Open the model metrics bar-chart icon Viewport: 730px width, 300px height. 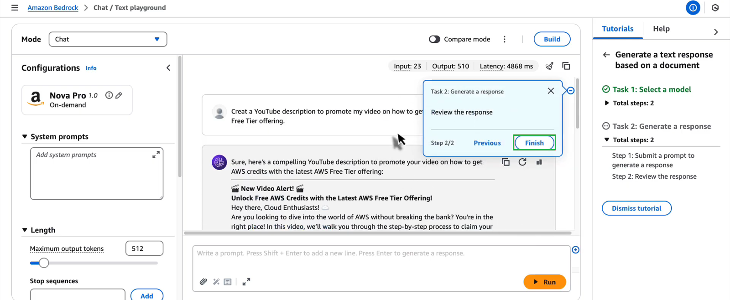pos(539,162)
